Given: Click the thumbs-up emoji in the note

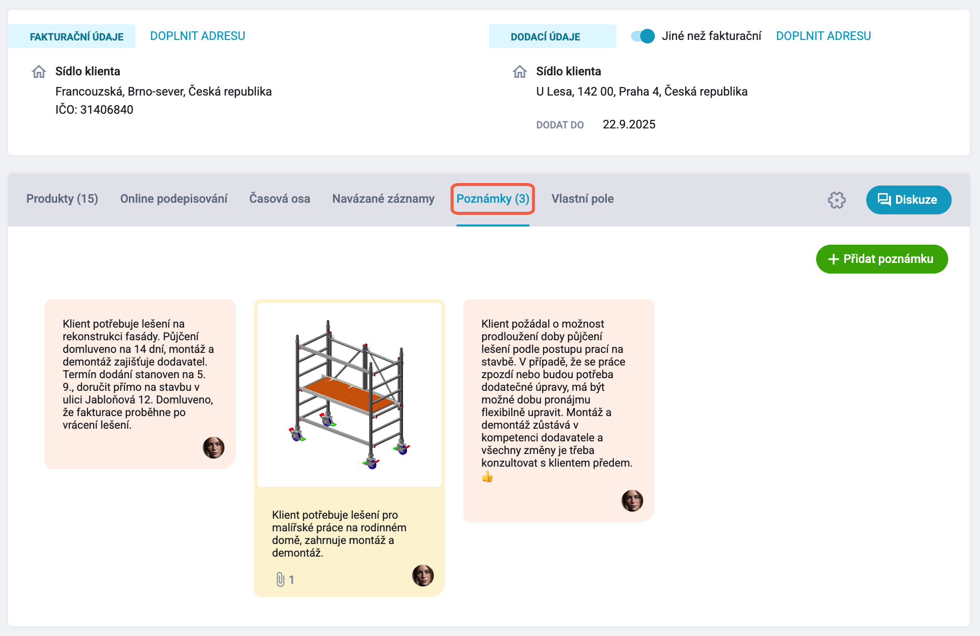Looking at the screenshot, I should pos(487,477).
